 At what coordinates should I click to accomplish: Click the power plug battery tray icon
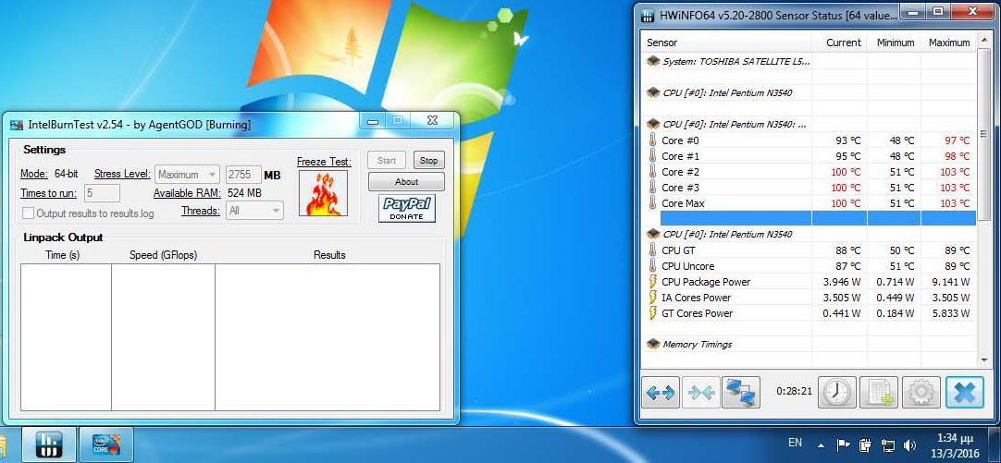(866, 445)
